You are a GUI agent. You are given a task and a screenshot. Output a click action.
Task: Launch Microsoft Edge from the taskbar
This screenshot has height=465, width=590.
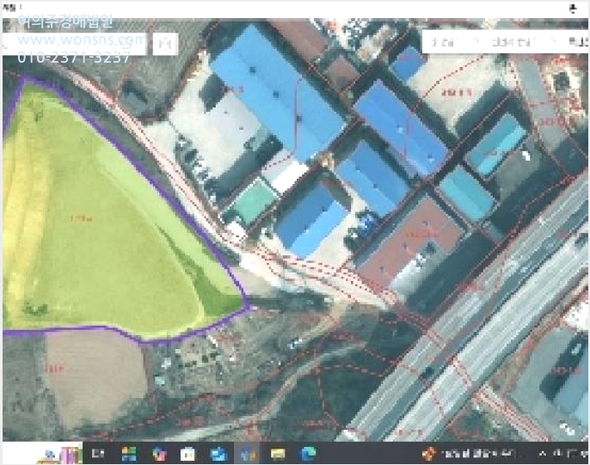tap(308, 454)
